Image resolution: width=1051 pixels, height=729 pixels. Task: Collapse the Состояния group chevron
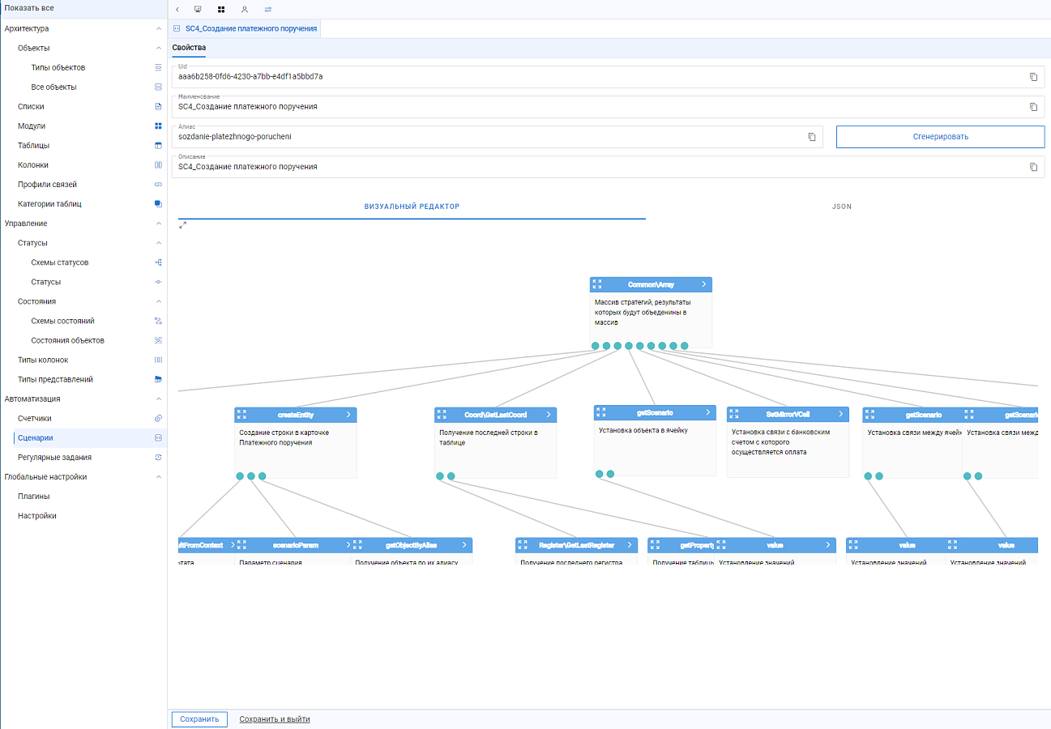158,301
